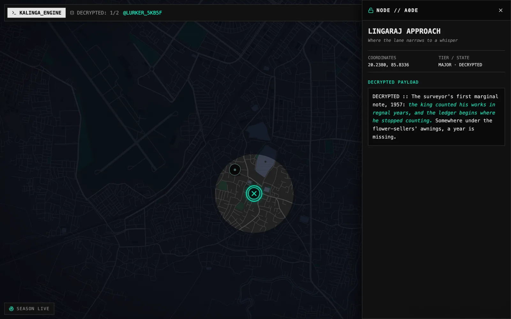Click the database icon beside DECRYPTED counter
Viewport: 511px width, 319px height.
click(x=72, y=13)
